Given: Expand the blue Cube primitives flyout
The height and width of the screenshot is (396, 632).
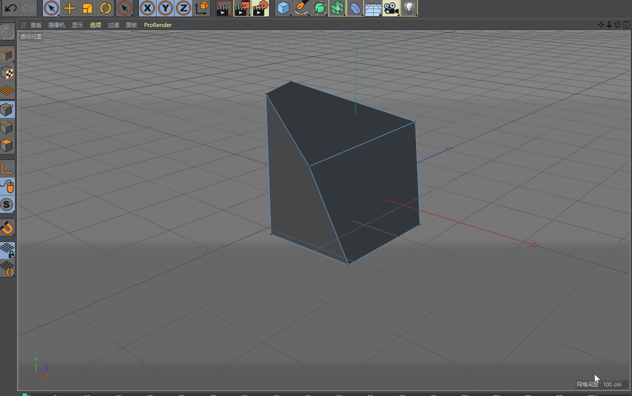Looking at the screenshot, I should coord(283,8).
